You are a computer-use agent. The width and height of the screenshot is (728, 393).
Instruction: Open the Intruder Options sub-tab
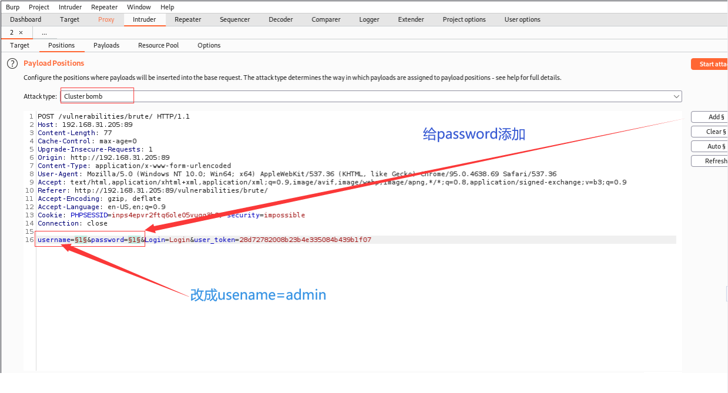pos(209,45)
